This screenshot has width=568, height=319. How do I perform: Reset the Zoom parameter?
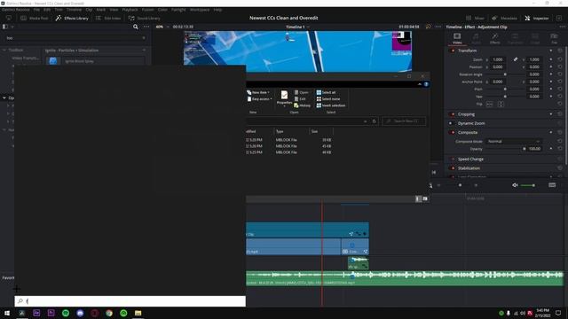click(x=560, y=59)
